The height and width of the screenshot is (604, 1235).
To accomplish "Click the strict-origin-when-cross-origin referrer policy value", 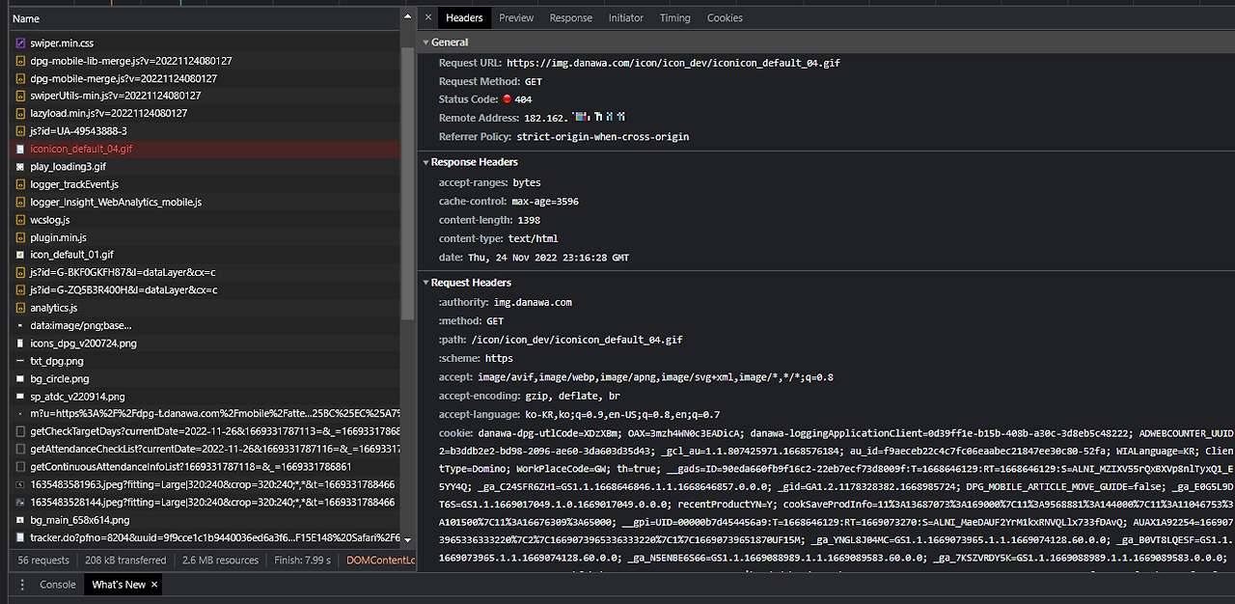I will coord(602,137).
